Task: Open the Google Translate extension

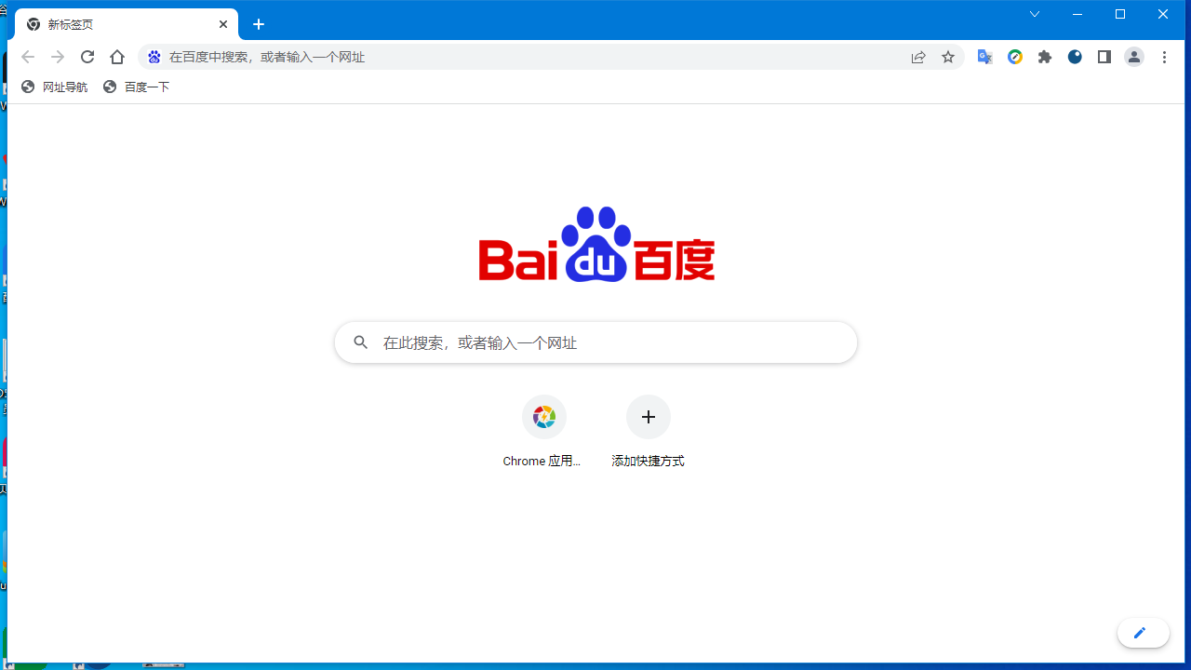Action: point(984,57)
